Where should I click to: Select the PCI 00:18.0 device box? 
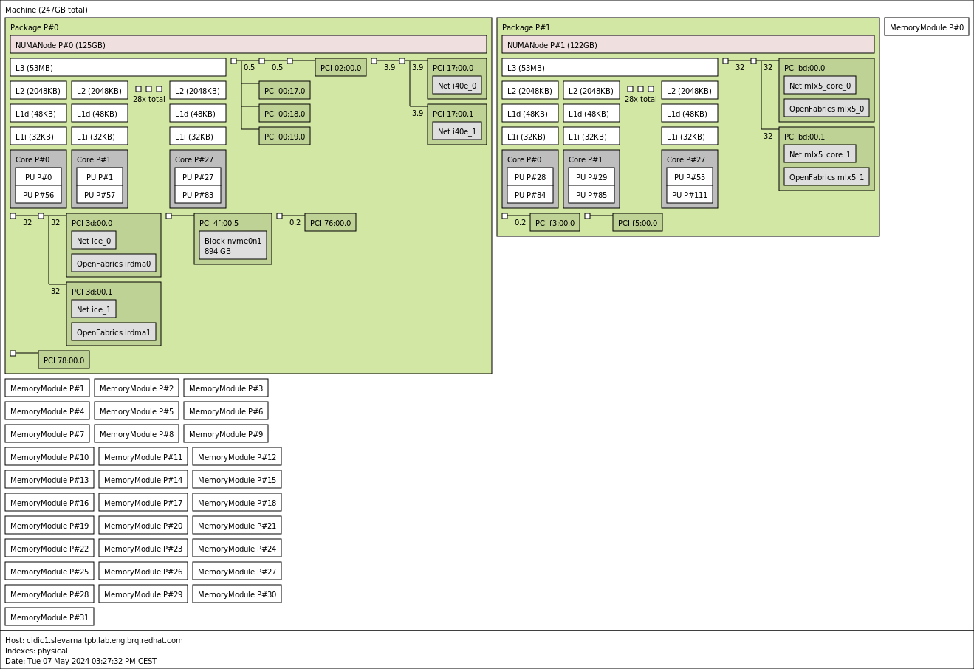(x=284, y=114)
